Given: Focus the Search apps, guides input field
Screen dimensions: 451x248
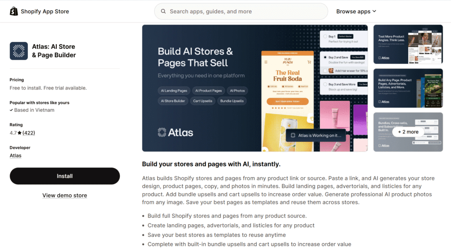Looking at the screenshot, I should click(241, 11).
